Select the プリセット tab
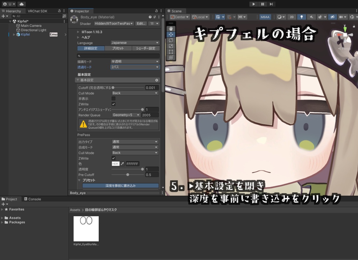 [x=118, y=48]
